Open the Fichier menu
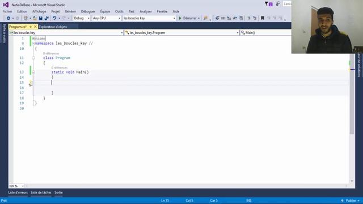The image size is (363, 204). click(7, 11)
